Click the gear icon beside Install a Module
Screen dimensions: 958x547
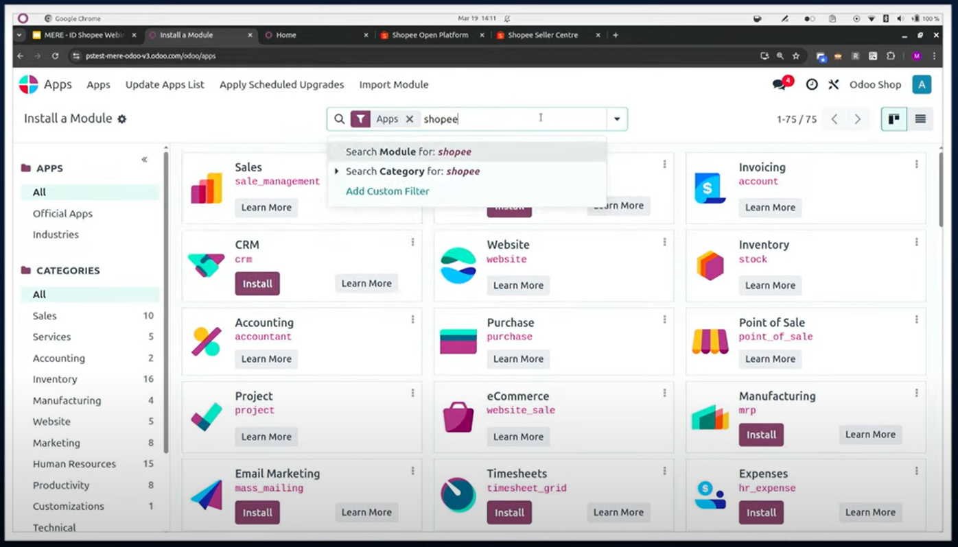121,119
